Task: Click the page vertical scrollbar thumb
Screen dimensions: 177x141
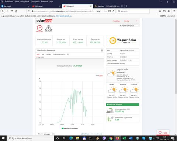Action: tap(176, 57)
